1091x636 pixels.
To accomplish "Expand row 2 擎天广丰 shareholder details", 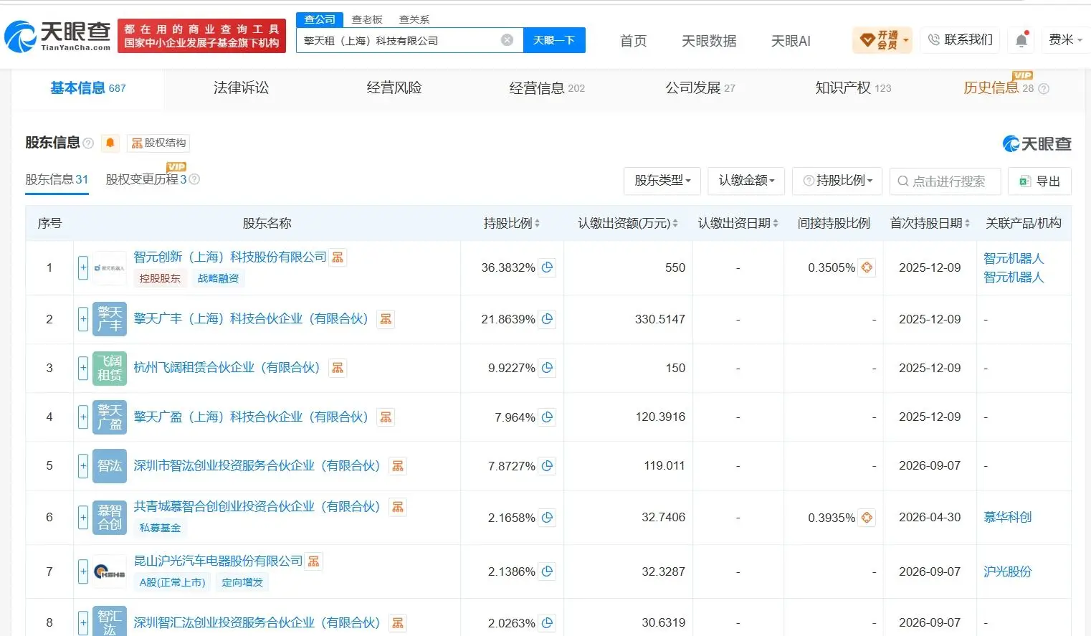I will click(x=83, y=319).
